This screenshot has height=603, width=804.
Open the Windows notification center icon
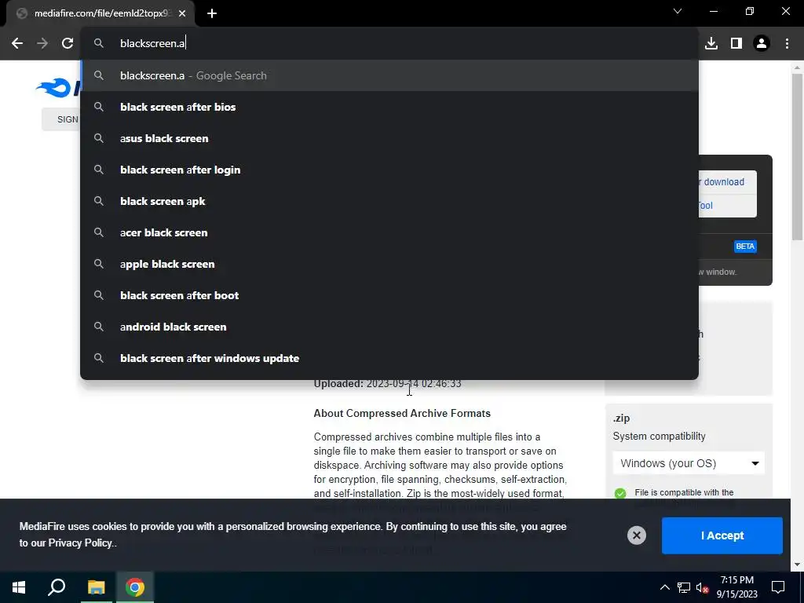[778, 587]
